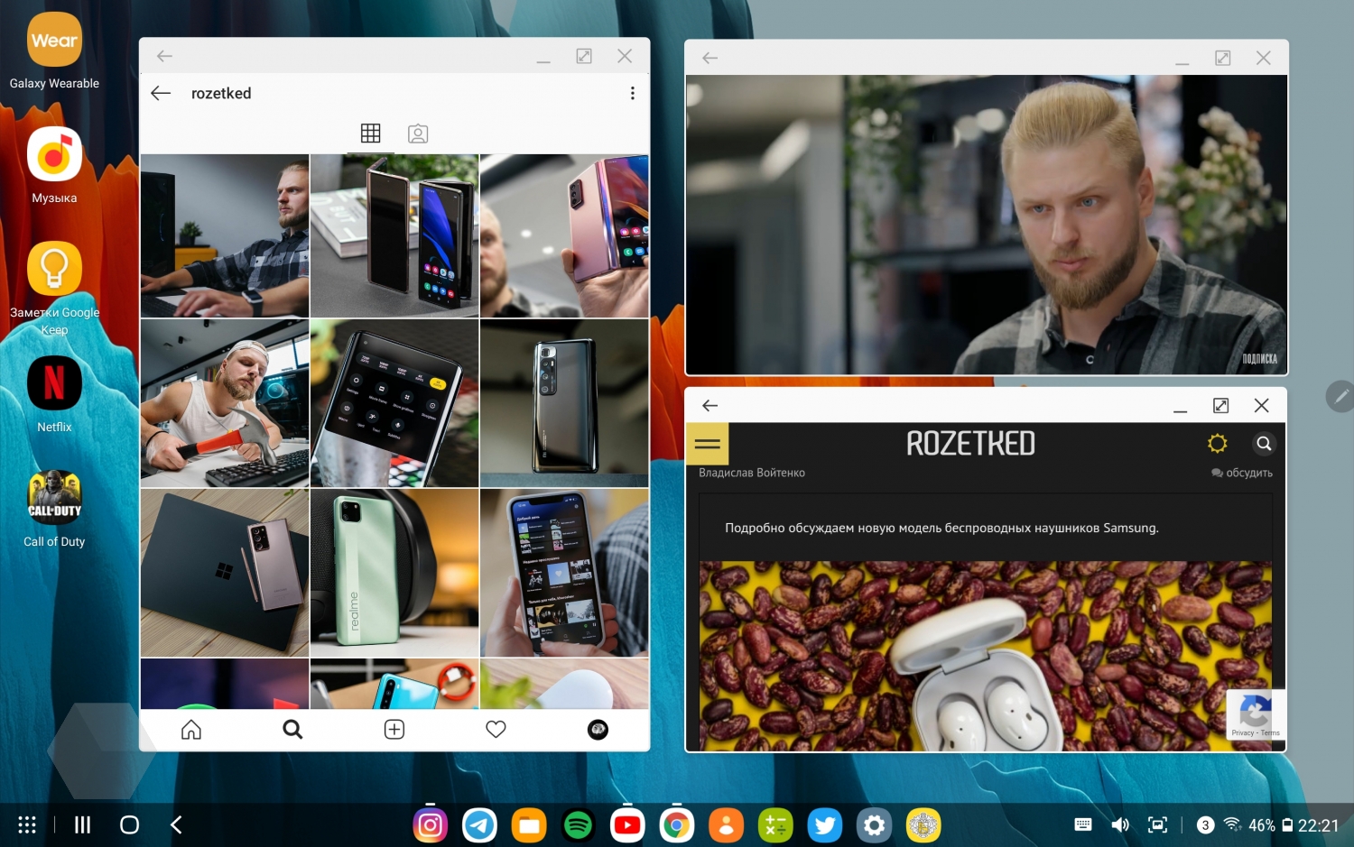Open the Galaxy Buds article image
Viewport: 1354px width, 847px height.
985,656
